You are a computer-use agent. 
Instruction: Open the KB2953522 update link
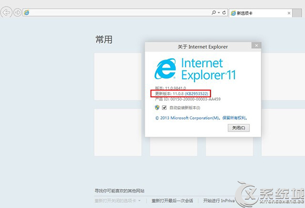point(196,94)
